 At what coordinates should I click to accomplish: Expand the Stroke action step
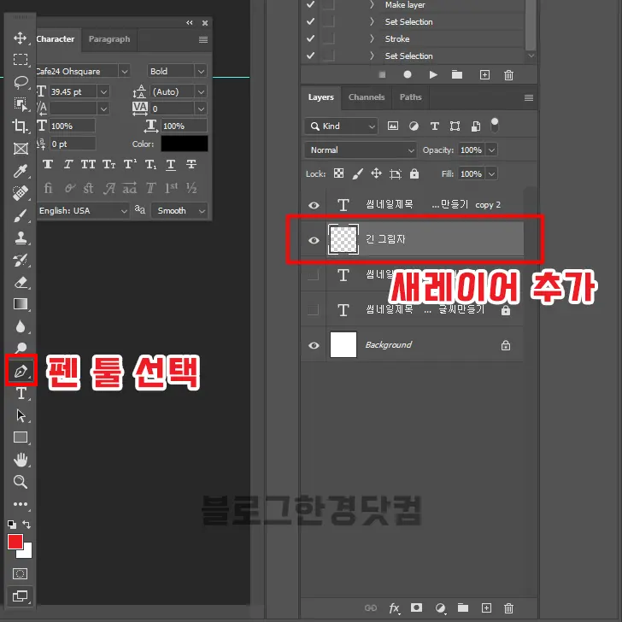click(x=372, y=38)
